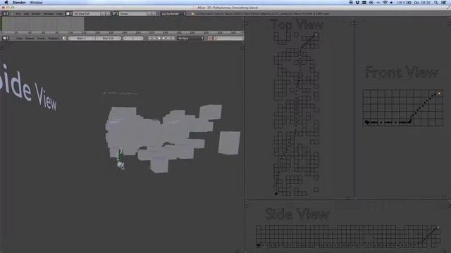Open the timeline Frame menu
Screen dimensions: 451x253
coord(41,38)
